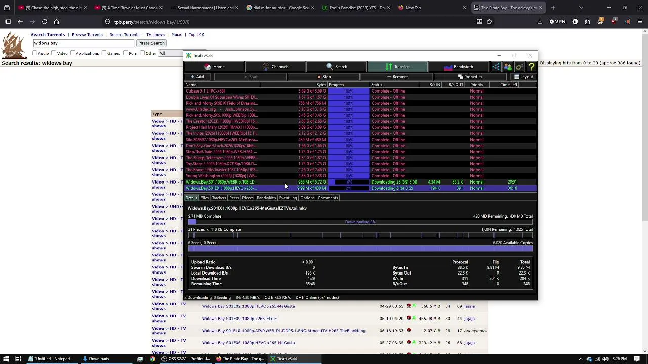Select the Silo.S03E07 transfer row
648x364 pixels.
(x=360, y=140)
